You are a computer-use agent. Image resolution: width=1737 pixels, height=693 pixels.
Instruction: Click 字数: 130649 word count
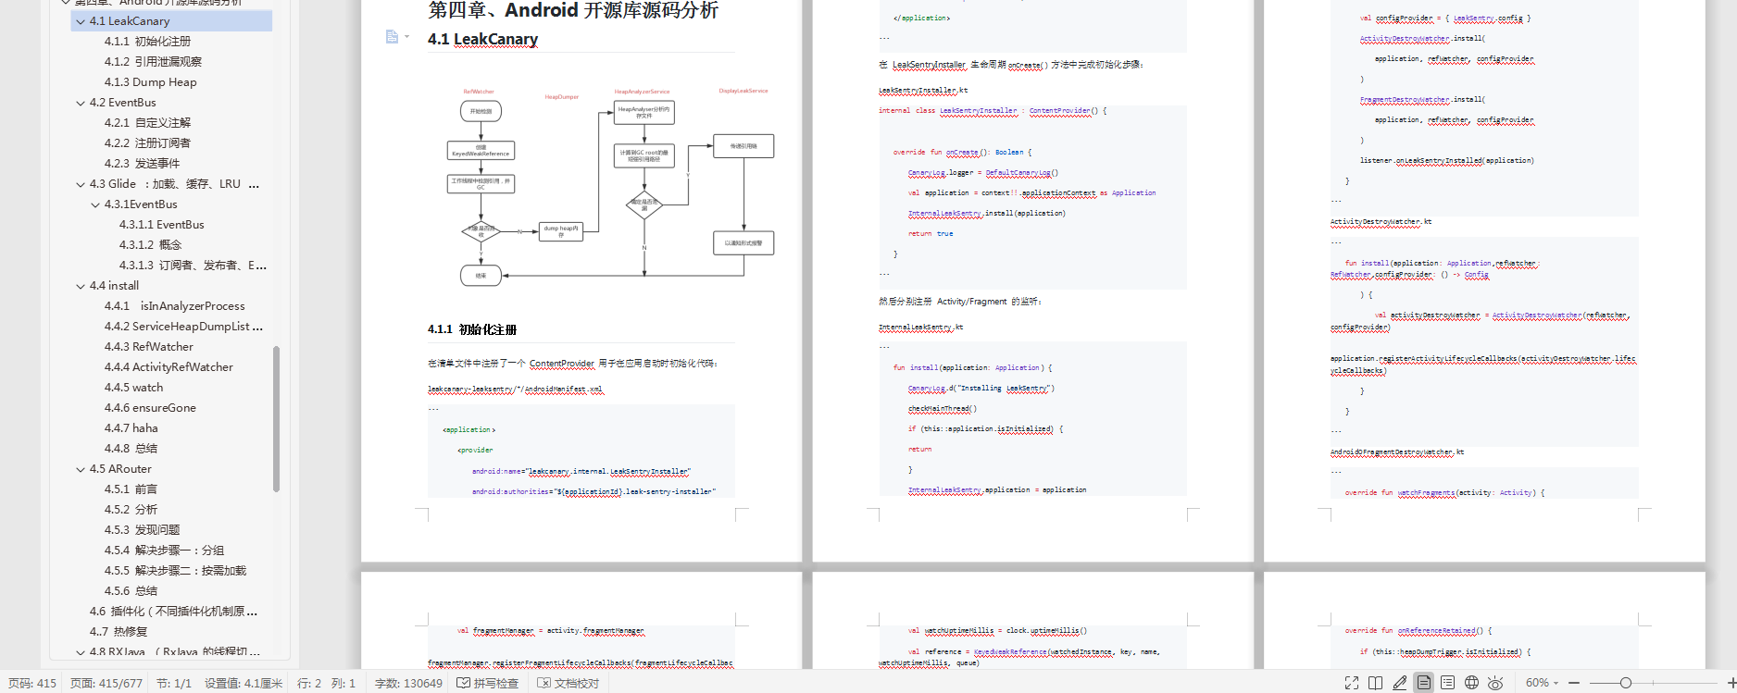coord(408,684)
